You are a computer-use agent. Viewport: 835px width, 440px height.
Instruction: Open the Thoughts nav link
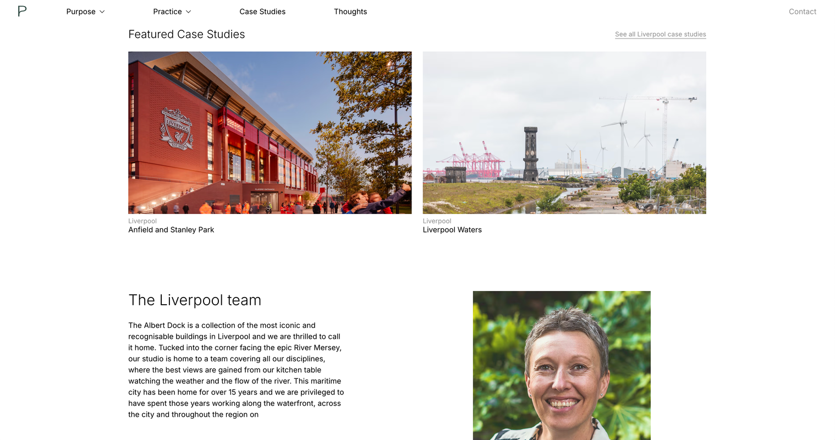coord(350,12)
